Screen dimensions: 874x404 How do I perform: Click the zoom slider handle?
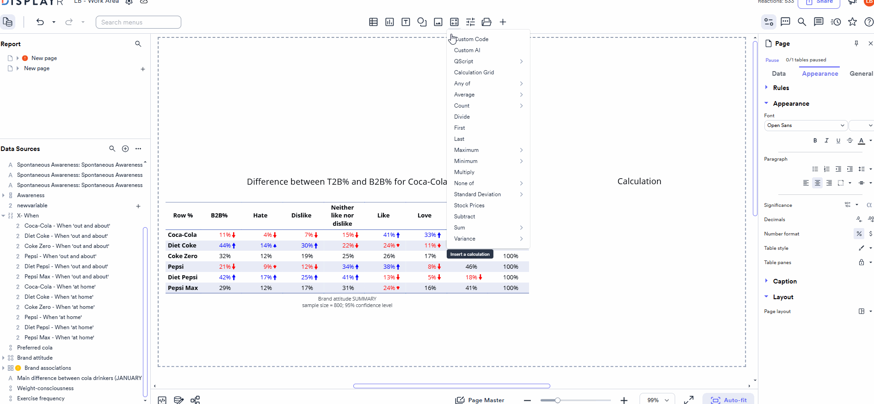point(558,400)
